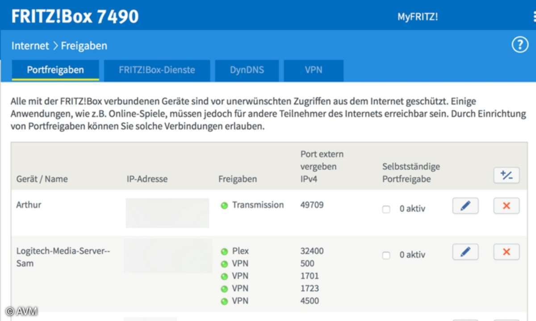536x321 pixels.
Task: Click port value 500
Action: [x=307, y=263]
